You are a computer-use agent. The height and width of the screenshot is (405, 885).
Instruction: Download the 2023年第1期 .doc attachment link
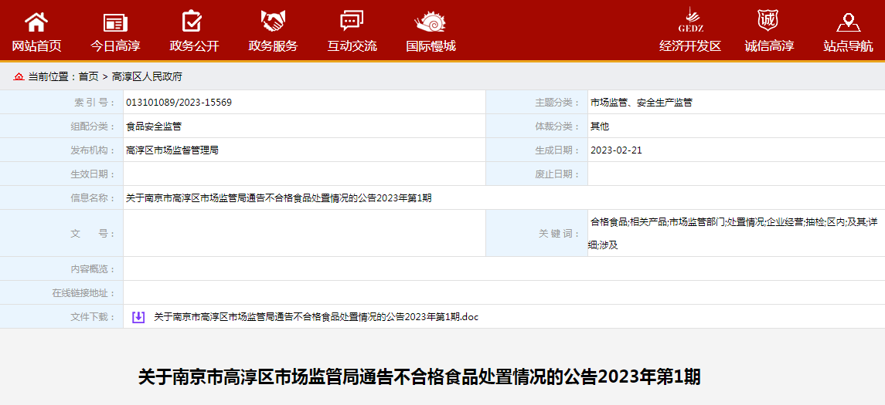click(x=316, y=317)
